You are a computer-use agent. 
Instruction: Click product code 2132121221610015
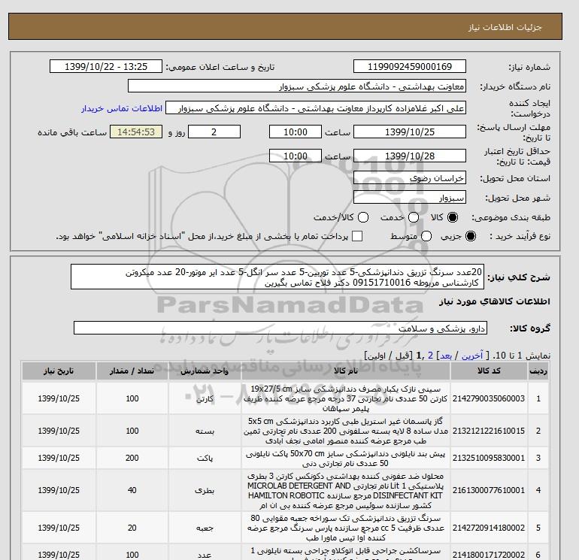click(x=489, y=431)
